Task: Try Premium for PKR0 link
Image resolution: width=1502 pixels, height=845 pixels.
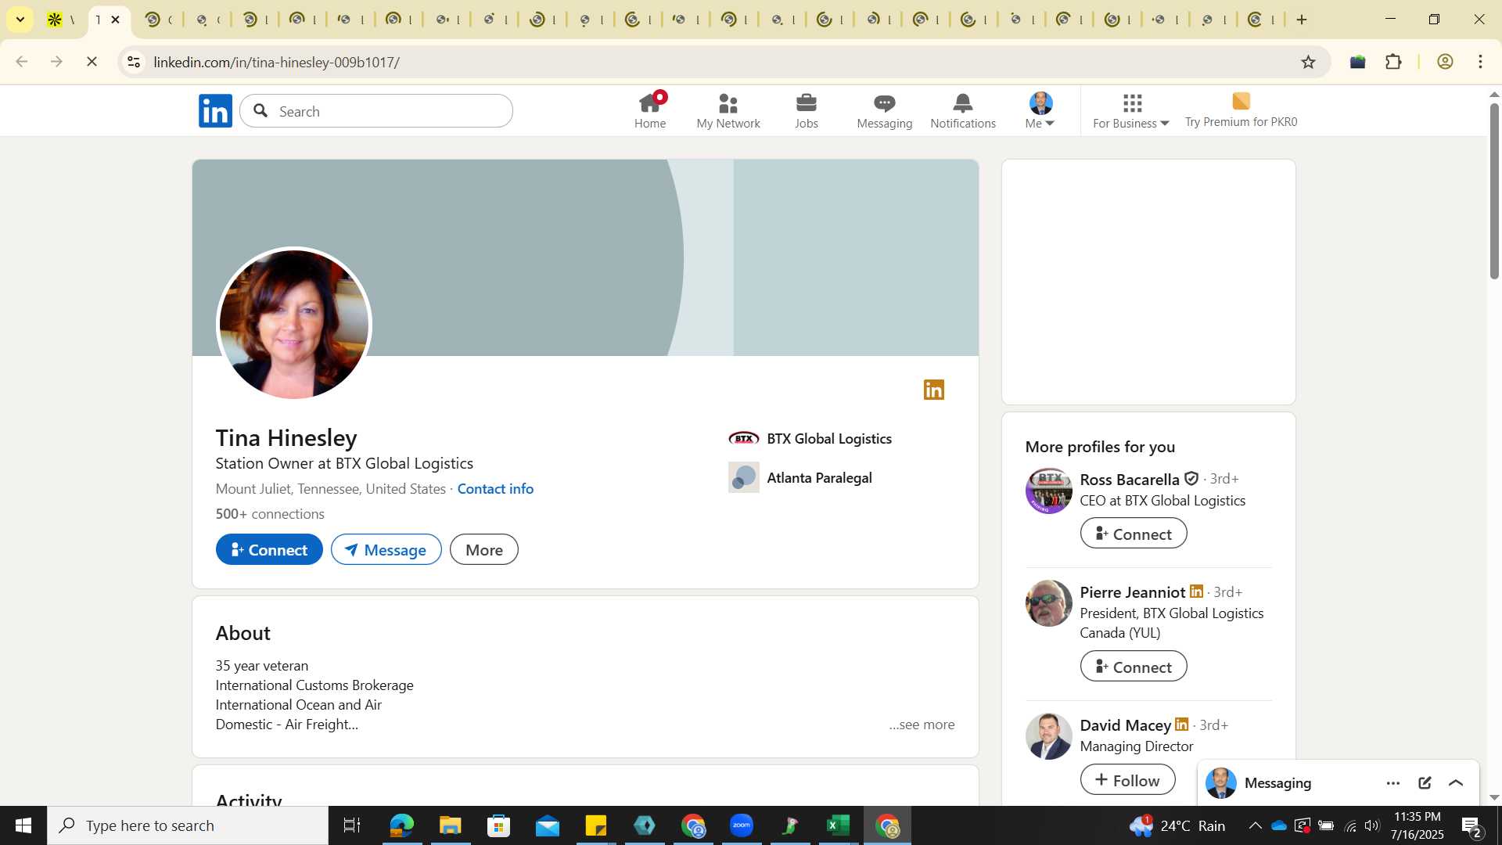Action: coord(1241,111)
